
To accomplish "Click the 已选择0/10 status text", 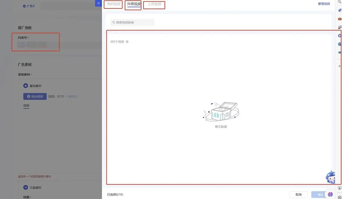I will (115, 195).
